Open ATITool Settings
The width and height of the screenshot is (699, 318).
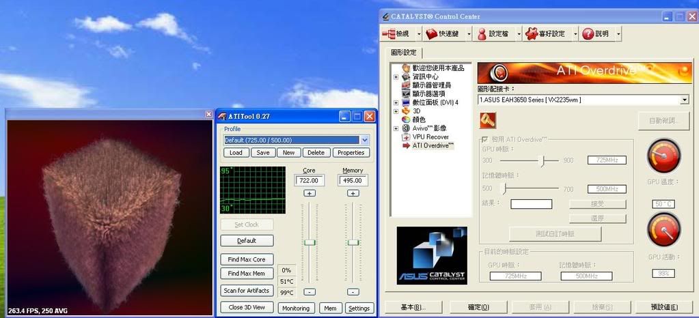point(359,308)
